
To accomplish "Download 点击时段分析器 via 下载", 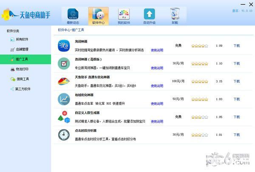I will (x=237, y=135).
